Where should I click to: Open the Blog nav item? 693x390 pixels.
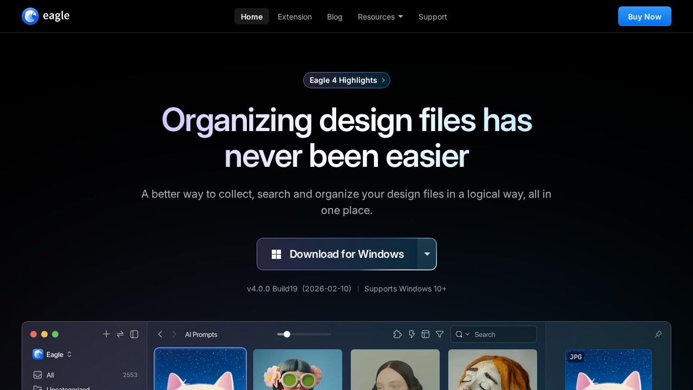pyautogui.click(x=335, y=17)
